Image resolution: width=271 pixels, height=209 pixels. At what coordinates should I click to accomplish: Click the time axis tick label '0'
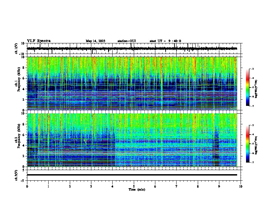(27, 186)
